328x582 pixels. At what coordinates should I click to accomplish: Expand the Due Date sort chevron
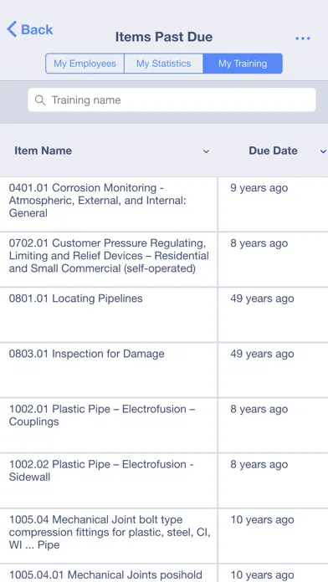(323, 151)
